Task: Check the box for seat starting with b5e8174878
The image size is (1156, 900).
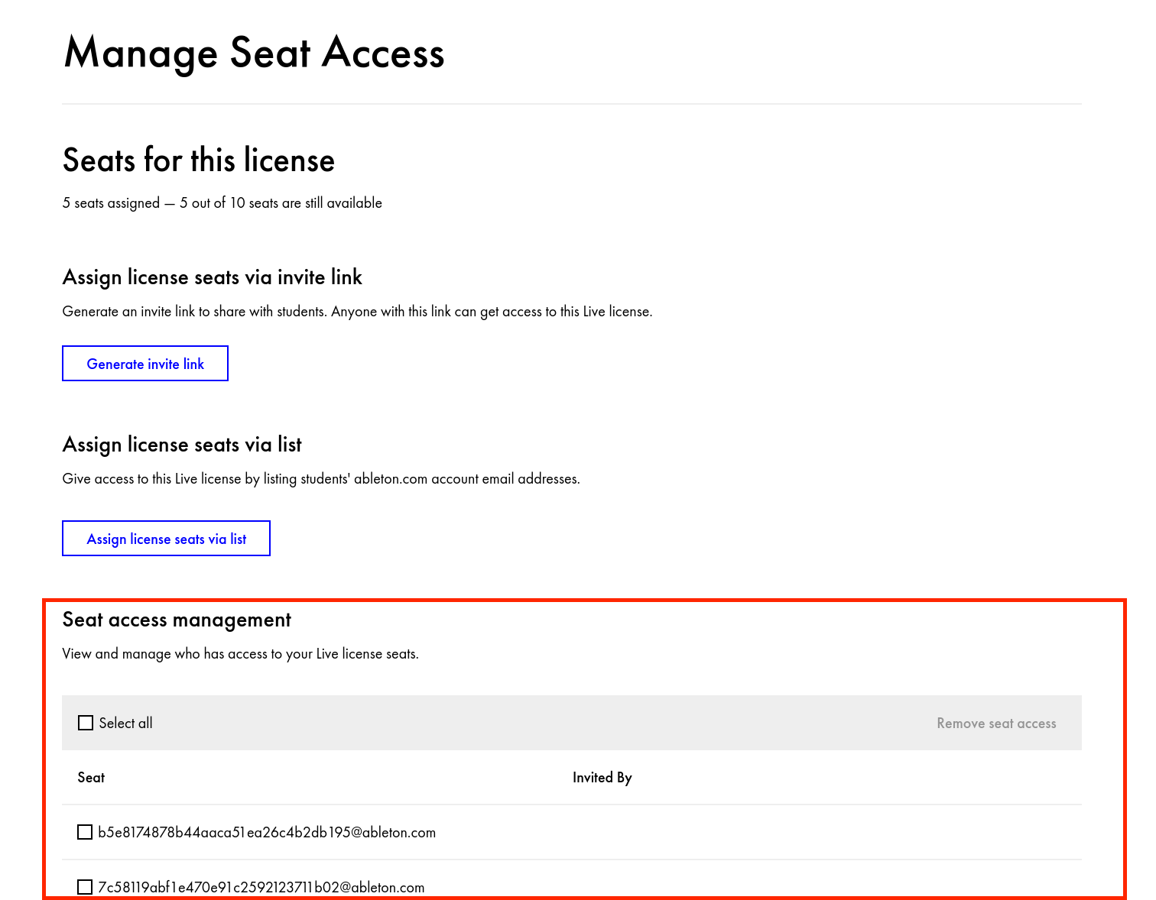Action: (x=85, y=832)
